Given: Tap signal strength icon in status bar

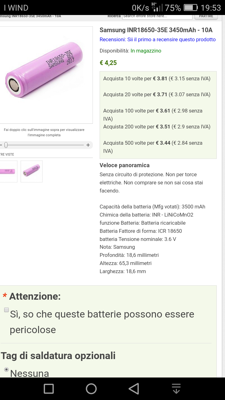Looking at the screenshot, I should [158, 7].
